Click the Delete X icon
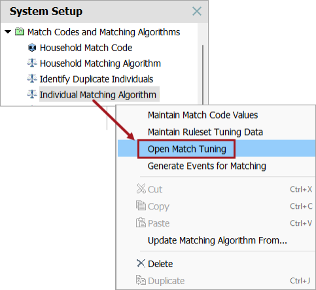316x290 pixels. pos(141,263)
